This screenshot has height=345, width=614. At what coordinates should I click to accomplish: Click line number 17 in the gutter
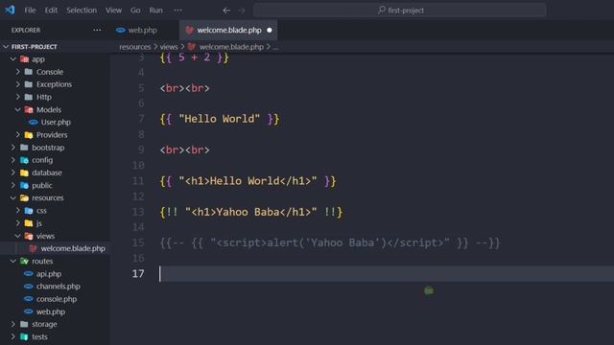[x=138, y=273]
